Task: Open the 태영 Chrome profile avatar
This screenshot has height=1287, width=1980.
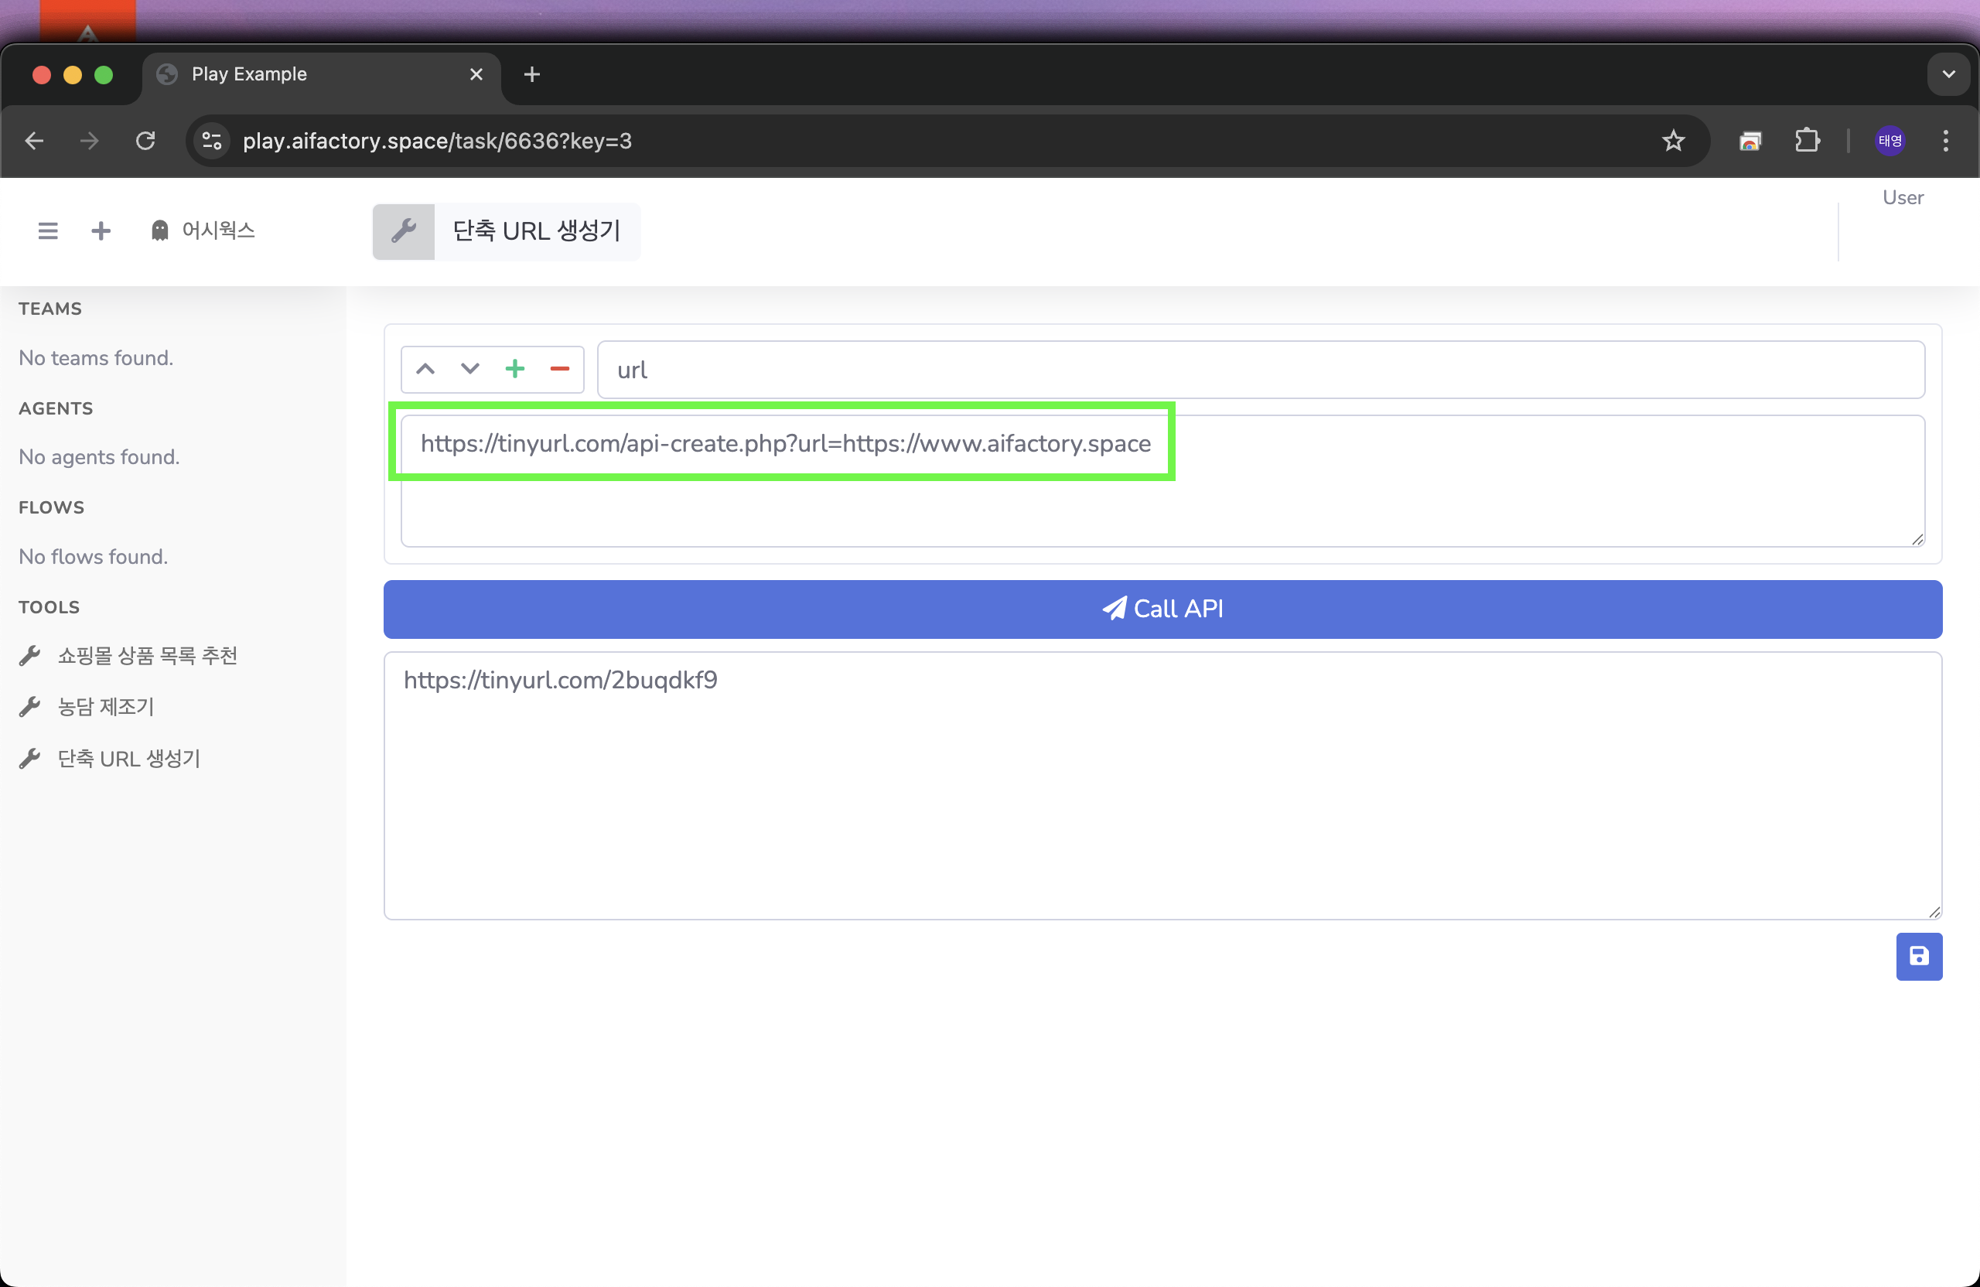Action: coord(1890,141)
